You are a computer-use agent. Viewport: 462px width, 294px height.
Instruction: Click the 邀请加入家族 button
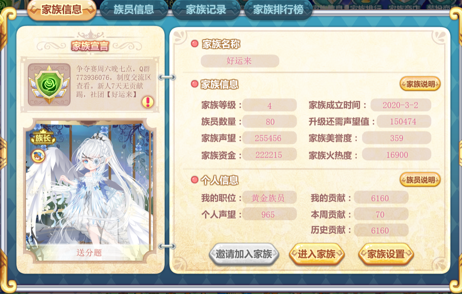click(244, 254)
